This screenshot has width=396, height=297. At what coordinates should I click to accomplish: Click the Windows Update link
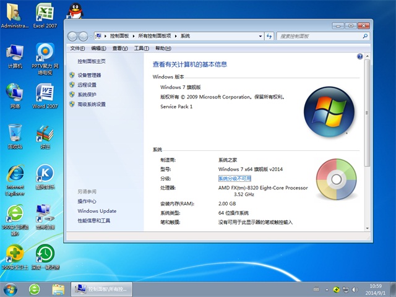[x=97, y=211]
